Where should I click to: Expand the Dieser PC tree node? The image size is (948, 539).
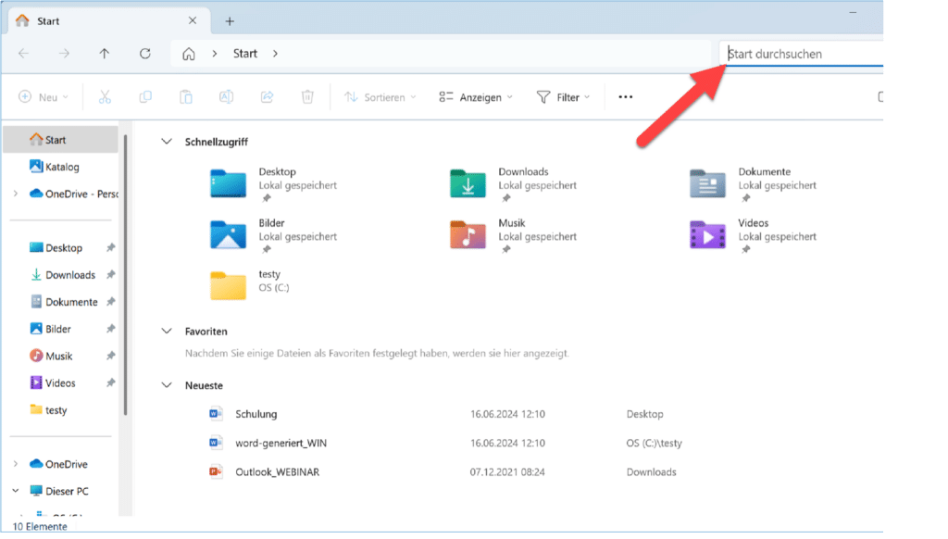click(16, 491)
